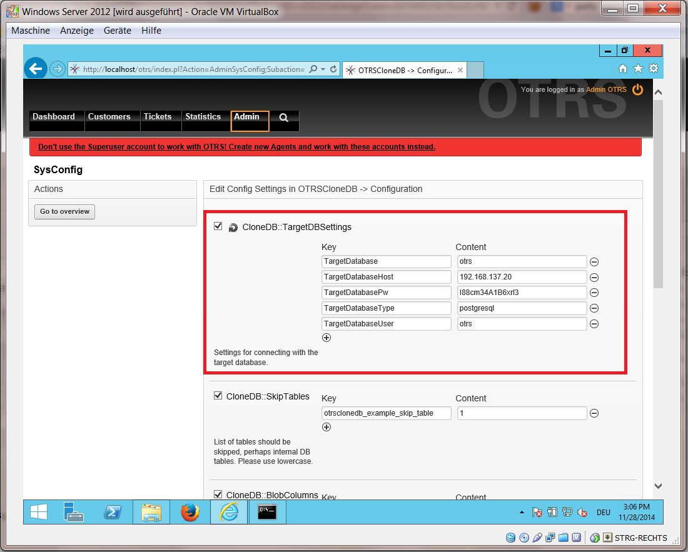Toggle the CloneDB::BlobColumns checkbox
The width and height of the screenshot is (688, 552).
218,494
